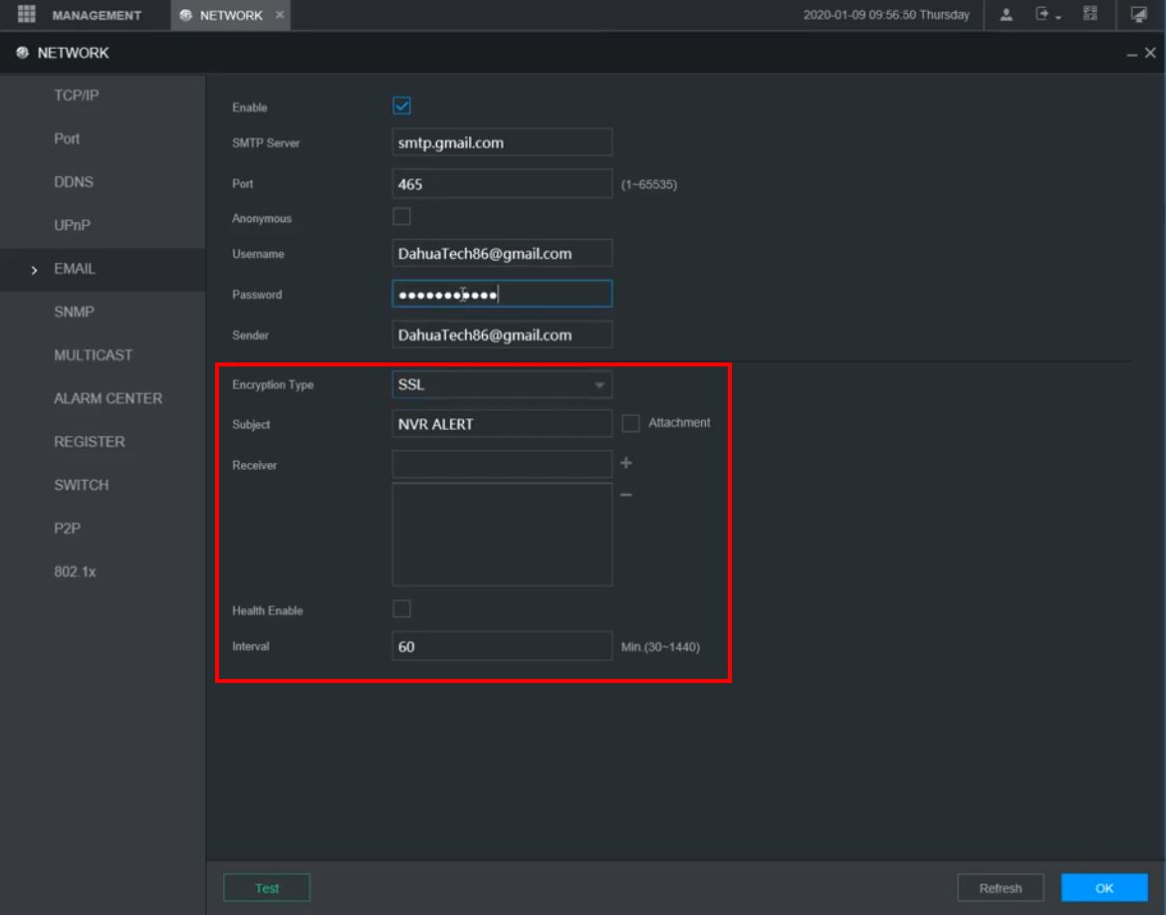Viewport: 1166px width, 915px height.
Task: Open the Encryption Type dropdown
Action: 502,385
